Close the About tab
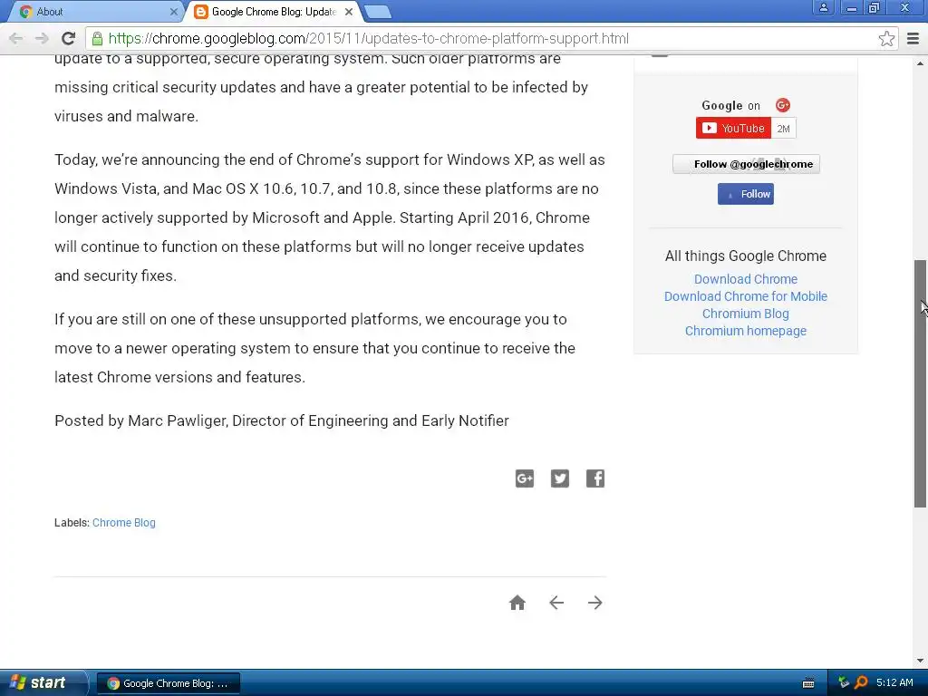Image resolution: width=928 pixels, height=696 pixels. click(x=173, y=12)
